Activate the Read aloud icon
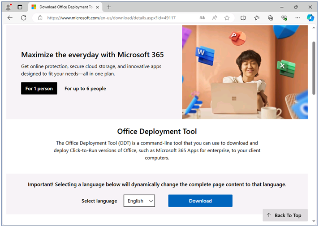The width and height of the screenshot is (319, 227). click(215, 18)
